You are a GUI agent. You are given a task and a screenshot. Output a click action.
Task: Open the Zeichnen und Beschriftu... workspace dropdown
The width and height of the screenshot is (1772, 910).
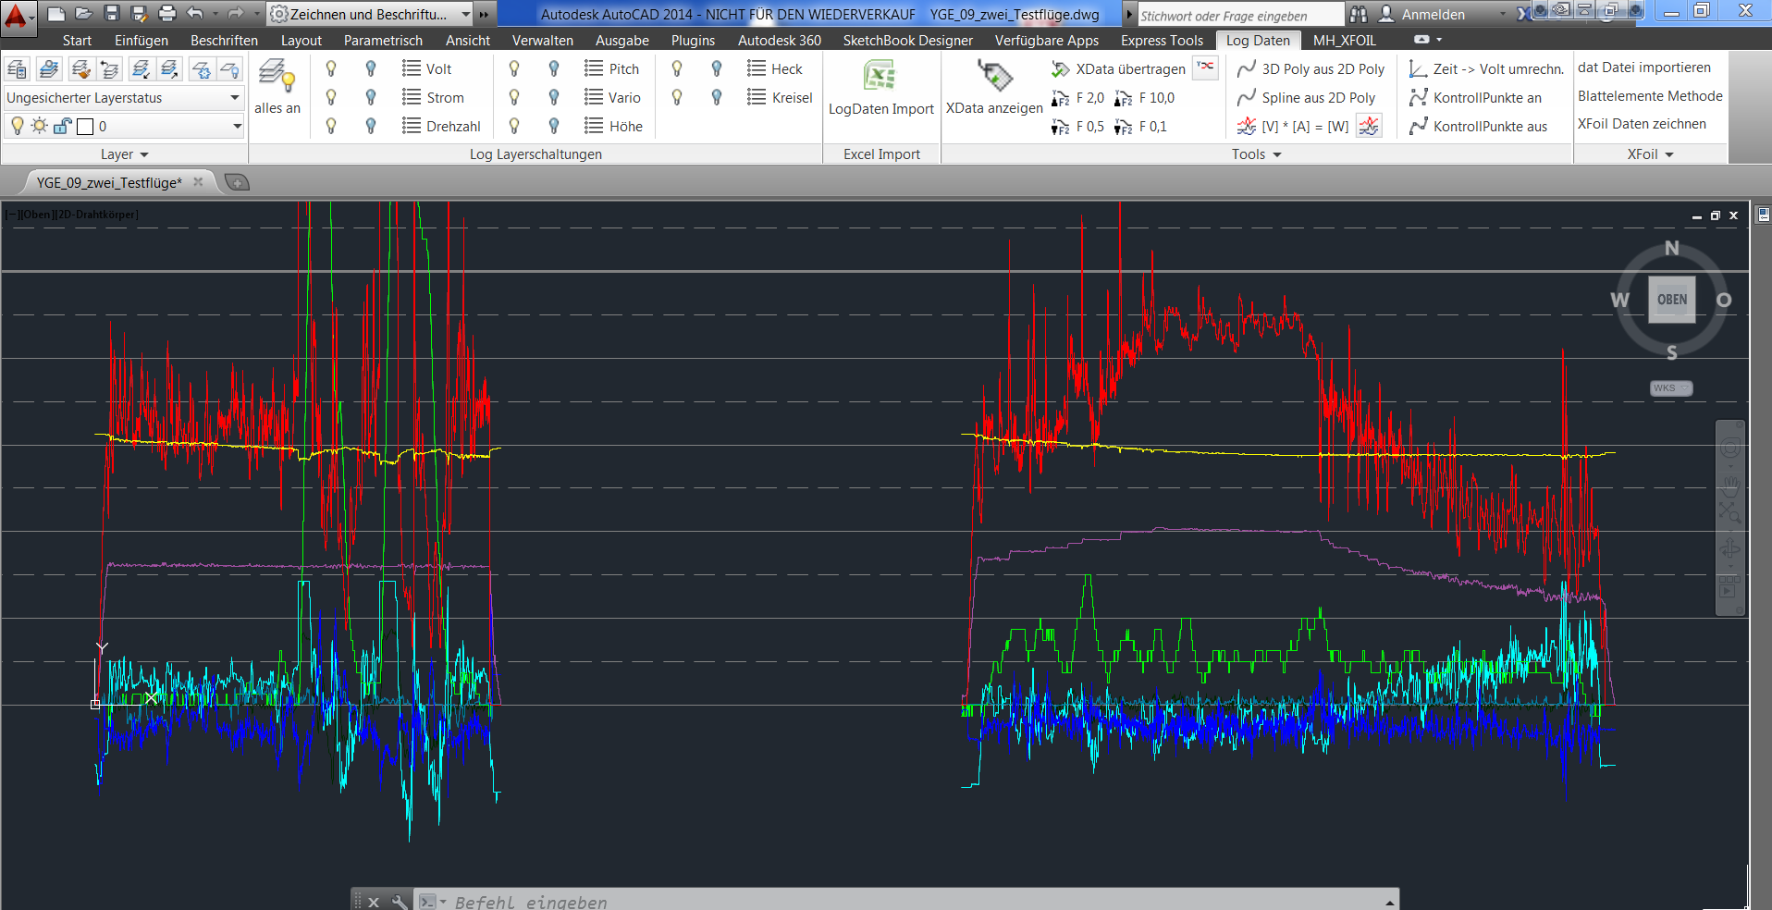click(x=370, y=14)
